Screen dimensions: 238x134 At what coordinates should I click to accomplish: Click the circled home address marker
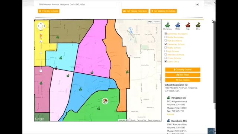point(105,101)
